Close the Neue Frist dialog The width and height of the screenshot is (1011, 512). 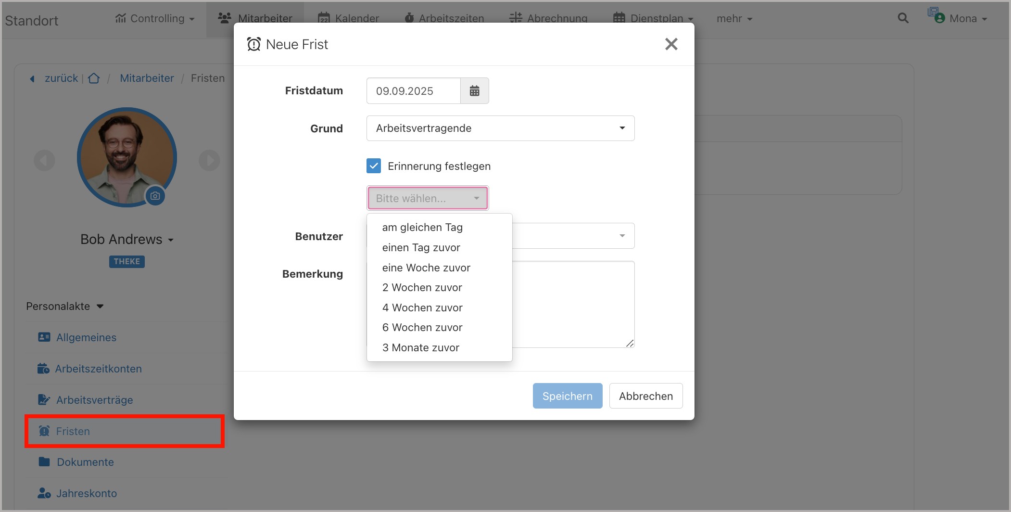click(671, 44)
